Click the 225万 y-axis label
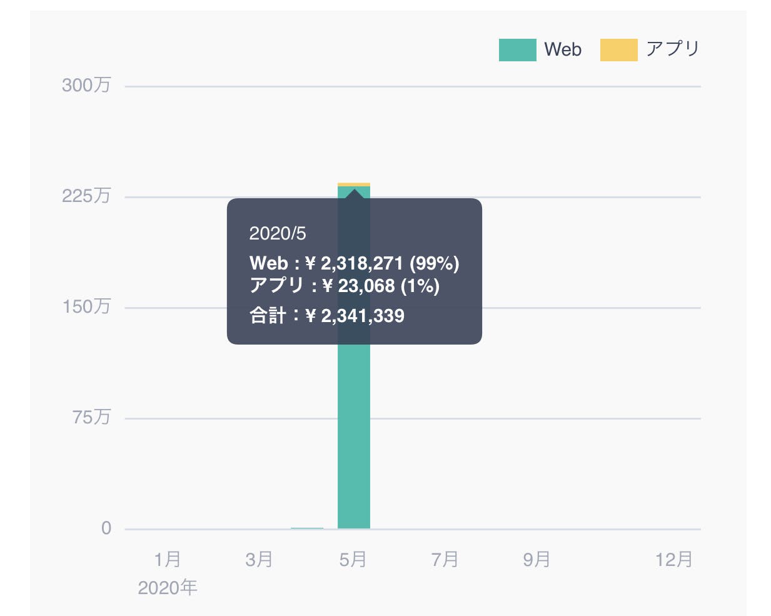Image resolution: width=771 pixels, height=616 pixels. tap(86, 196)
